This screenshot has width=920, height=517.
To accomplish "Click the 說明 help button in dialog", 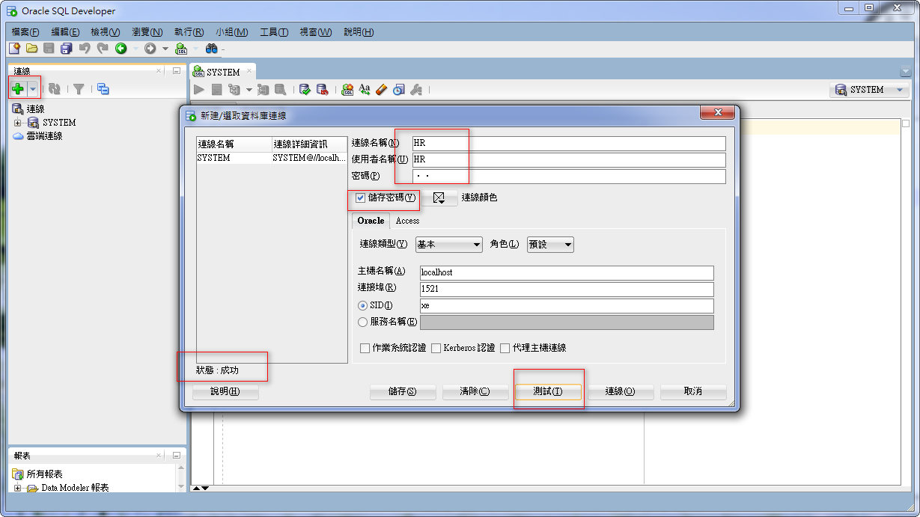I will tap(225, 392).
